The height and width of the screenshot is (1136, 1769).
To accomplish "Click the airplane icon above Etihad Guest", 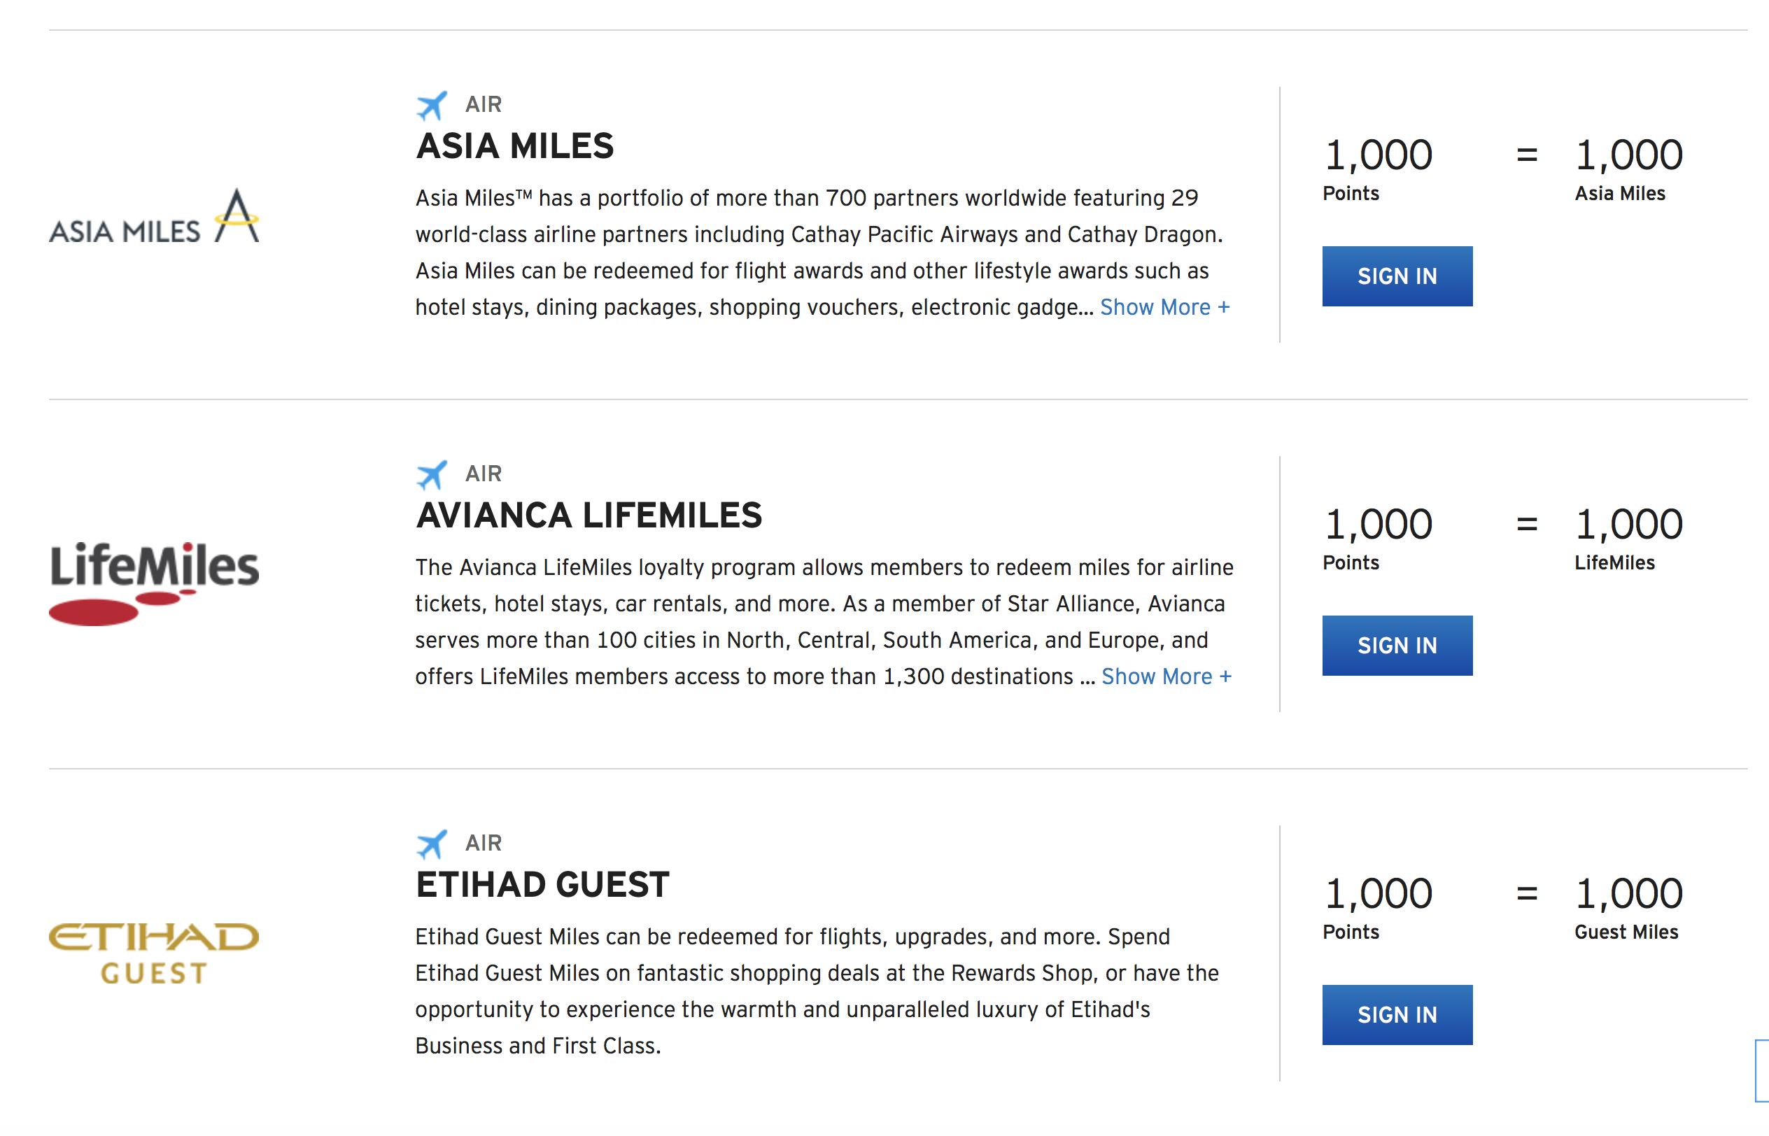I will (x=432, y=844).
